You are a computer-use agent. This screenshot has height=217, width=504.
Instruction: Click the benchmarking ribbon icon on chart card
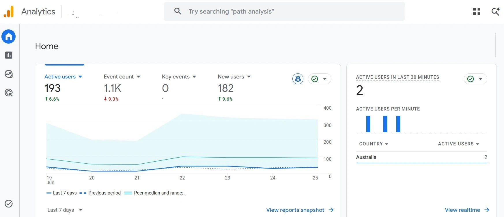point(298,79)
